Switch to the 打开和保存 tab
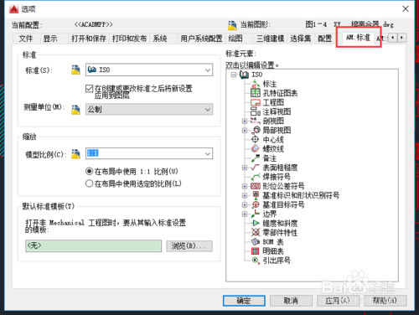The width and height of the screenshot is (419, 315). [x=89, y=39]
